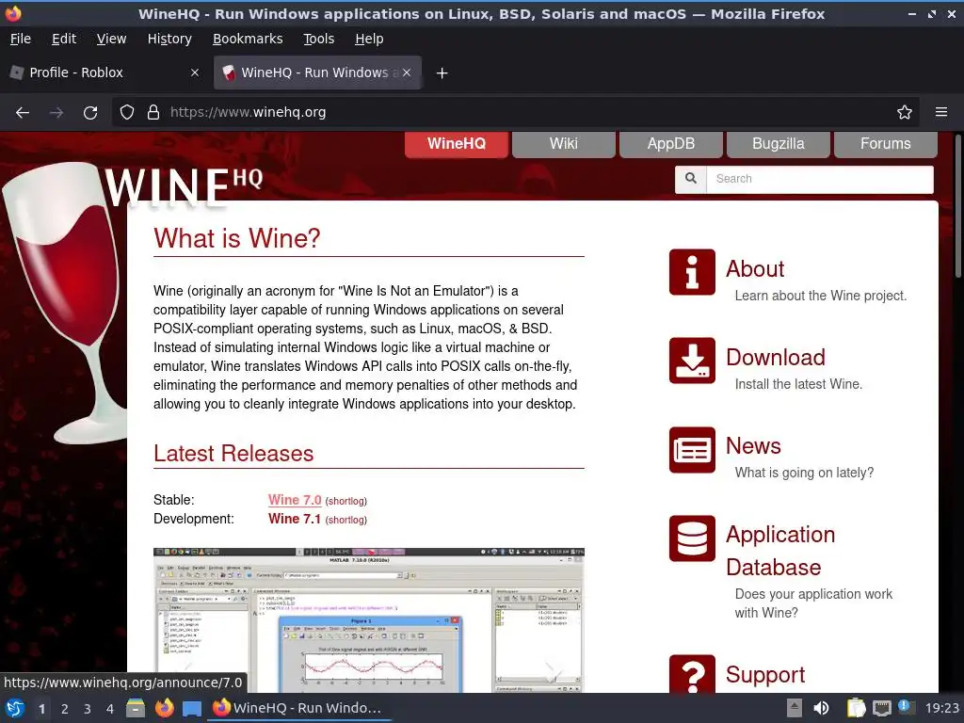Switch to workspace 1 in taskbar
The image size is (964, 723).
click(x=41, y=709)
